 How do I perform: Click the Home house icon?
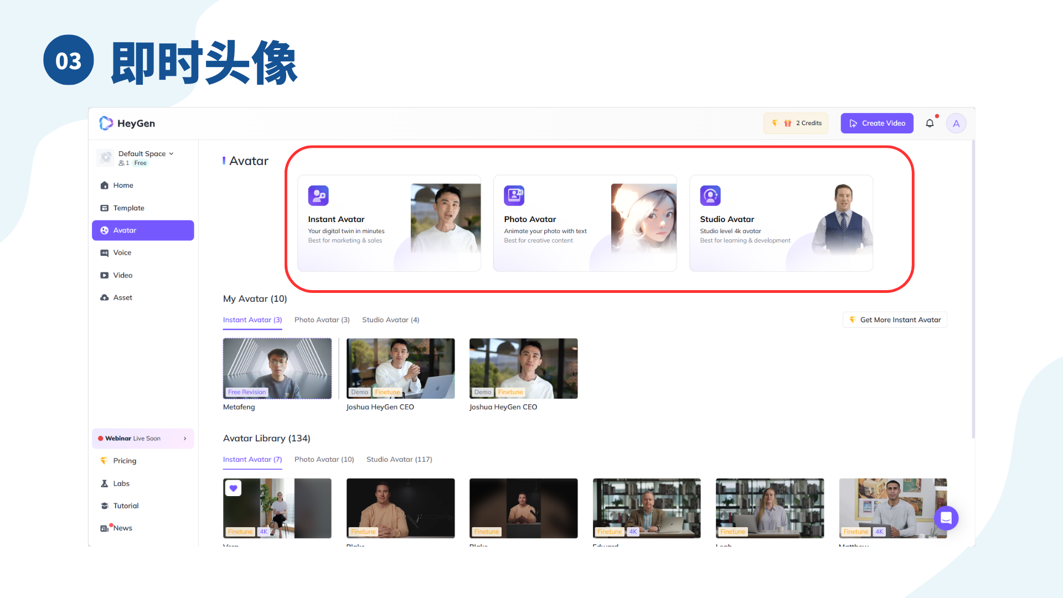pos(104,185)
